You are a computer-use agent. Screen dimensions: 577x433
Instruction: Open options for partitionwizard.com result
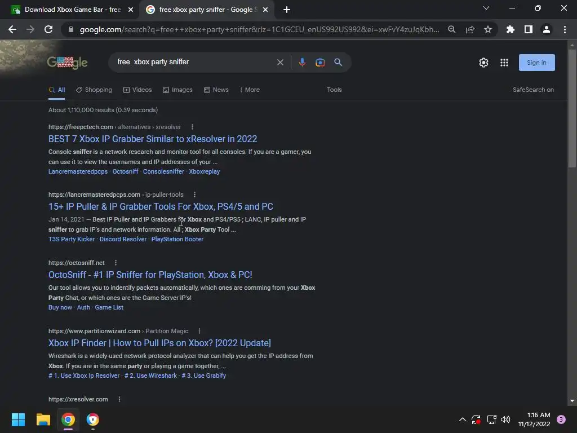coord(199,331)
